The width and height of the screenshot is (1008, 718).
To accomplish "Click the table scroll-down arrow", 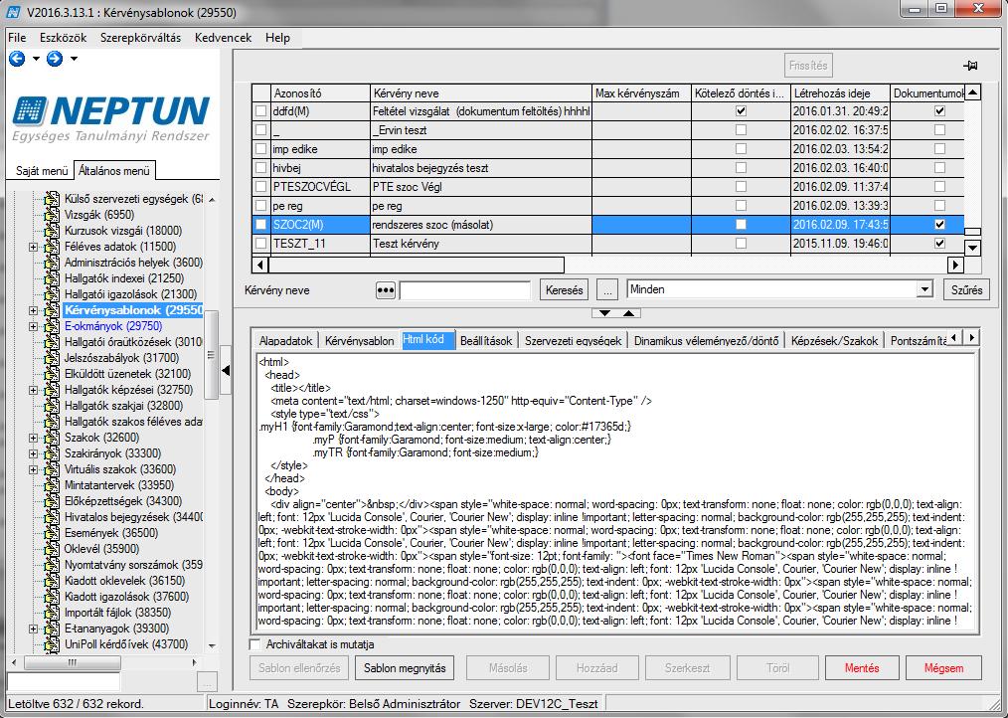I will click(x=972, y=248).
